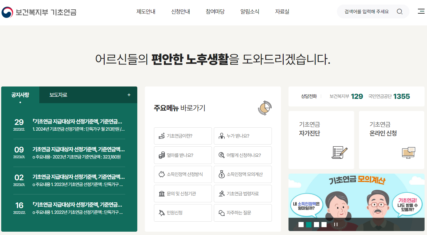Click the building icon of 문의 및 신청기관
The width and height of the screenshot is (427, 235).
click(x=161, y=194)
